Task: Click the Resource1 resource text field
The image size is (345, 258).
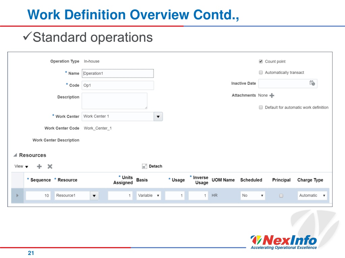Action: pyautogui.click(x=72, y=196)
